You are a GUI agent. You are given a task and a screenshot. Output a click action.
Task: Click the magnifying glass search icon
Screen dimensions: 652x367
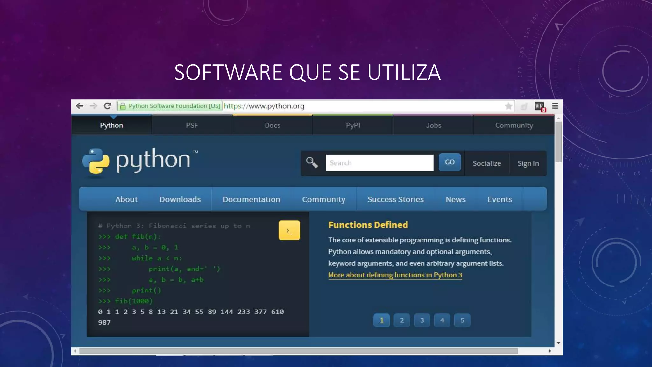point(312,162)
